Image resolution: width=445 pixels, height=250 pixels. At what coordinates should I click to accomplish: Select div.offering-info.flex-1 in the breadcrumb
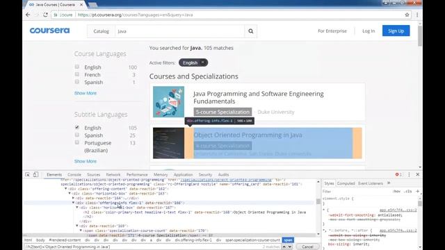pos(193,240)
